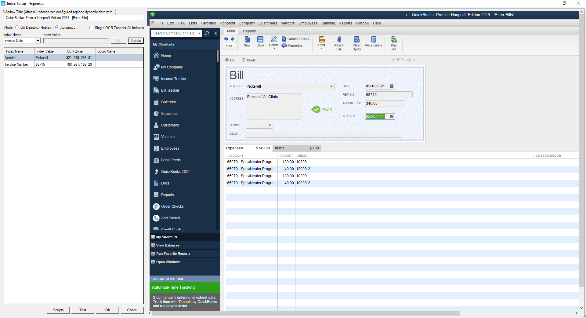Switch to the Reports ribbon tab

coord(249,31)
